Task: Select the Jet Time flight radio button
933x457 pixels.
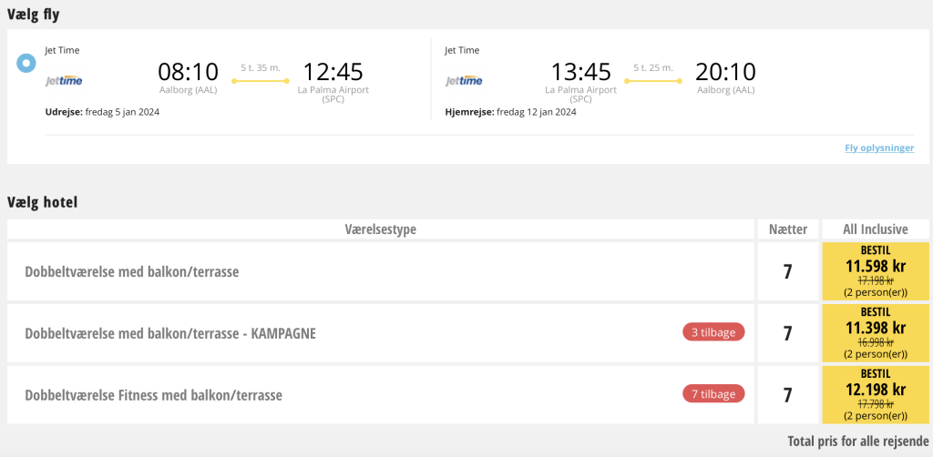Action: click(x=26, y=63)
